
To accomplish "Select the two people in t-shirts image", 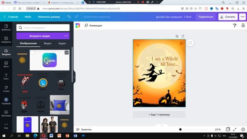I will point(49,124).
